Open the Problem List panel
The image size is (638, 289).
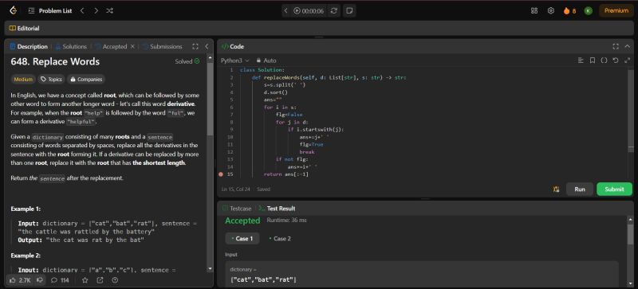tap(50, 11)
